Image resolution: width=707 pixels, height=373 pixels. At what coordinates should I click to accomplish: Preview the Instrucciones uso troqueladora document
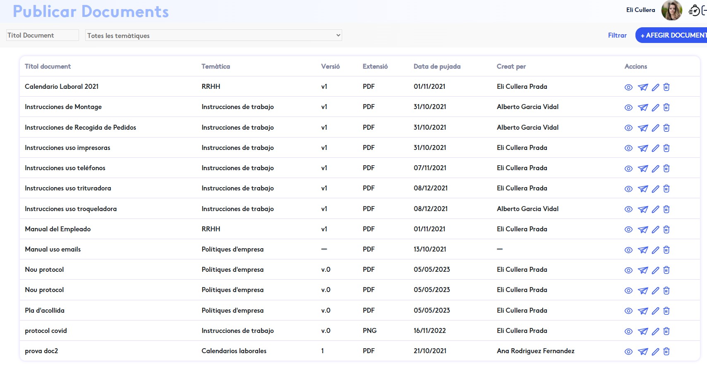tap(628, 209)
